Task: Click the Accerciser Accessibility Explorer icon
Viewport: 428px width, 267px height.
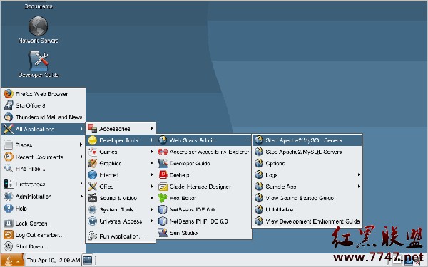Action: [x=163, y=152]
